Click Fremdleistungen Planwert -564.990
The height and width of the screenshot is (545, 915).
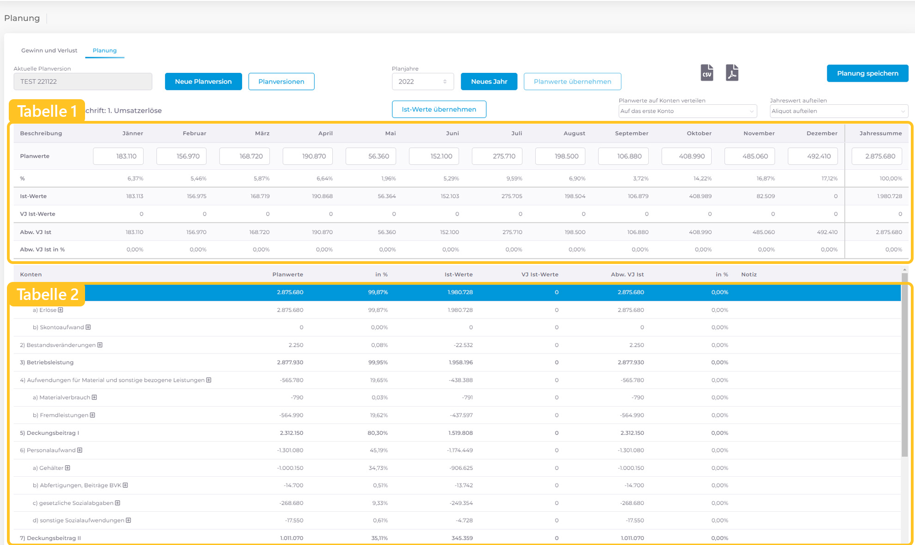point(291,415)
